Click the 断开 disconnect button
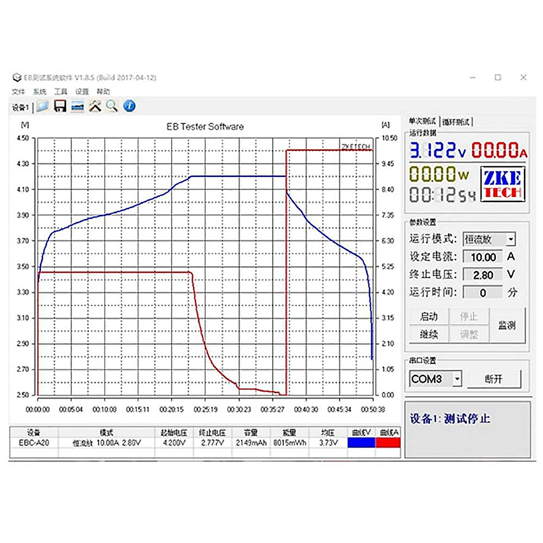543x543 pixels. [x=494, y=379]
